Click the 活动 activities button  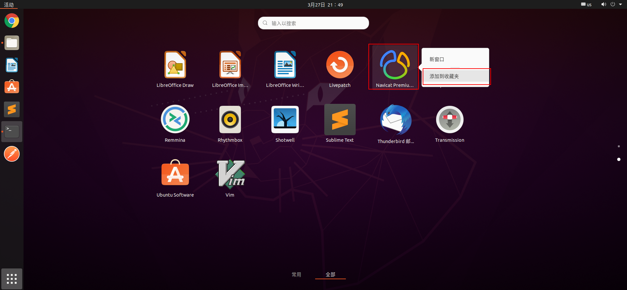9,5
